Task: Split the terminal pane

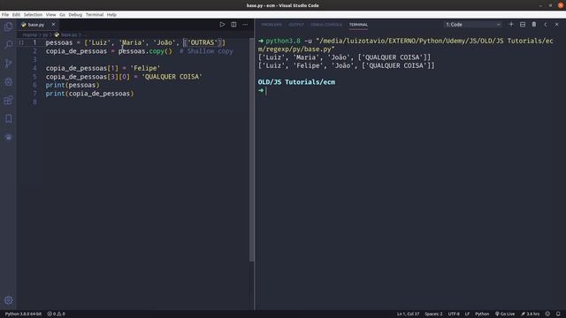Action: (523, 25)
